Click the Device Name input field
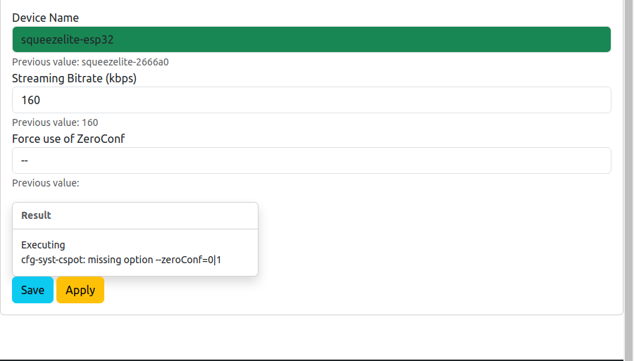This screenshot has width=634, height=361. (311, 39)
